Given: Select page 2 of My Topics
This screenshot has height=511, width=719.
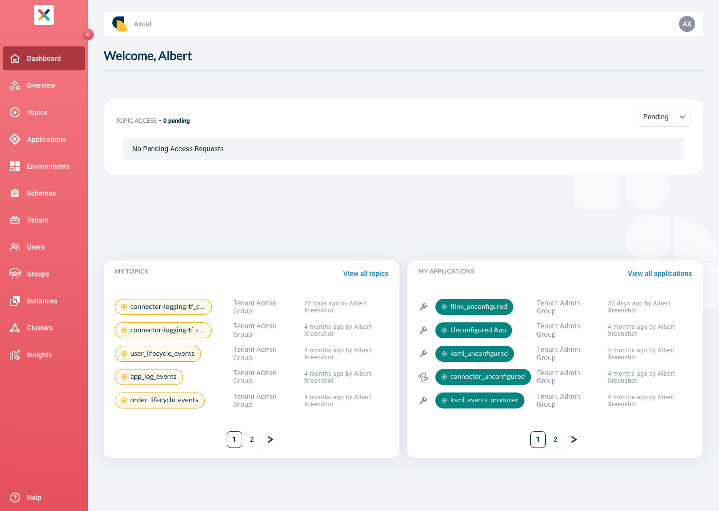Looking at the screenshot, I should coord(252,440).
